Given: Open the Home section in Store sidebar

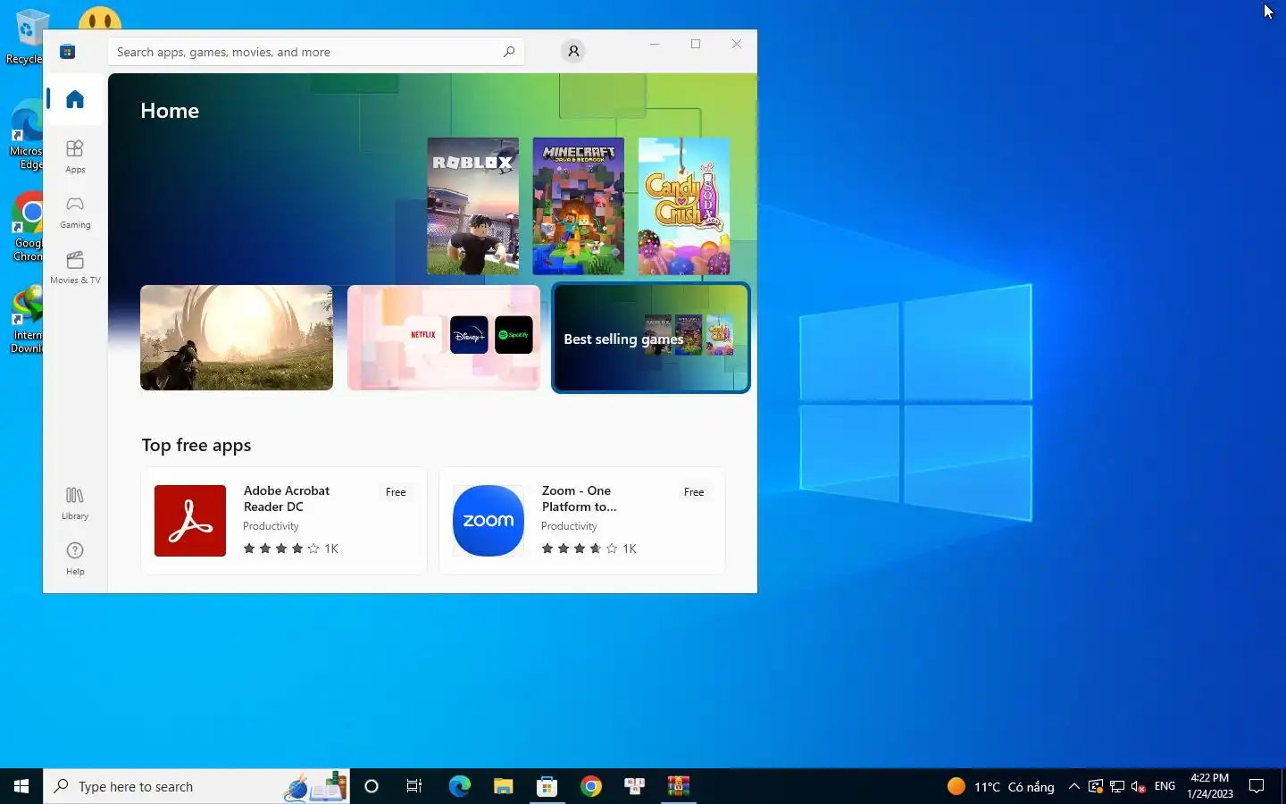Looking at the screenshot, I should 75,99.
